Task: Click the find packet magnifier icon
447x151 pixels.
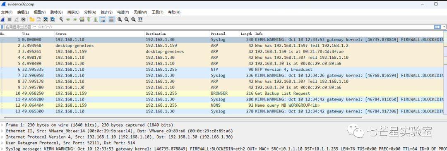Action: [61, 19]
